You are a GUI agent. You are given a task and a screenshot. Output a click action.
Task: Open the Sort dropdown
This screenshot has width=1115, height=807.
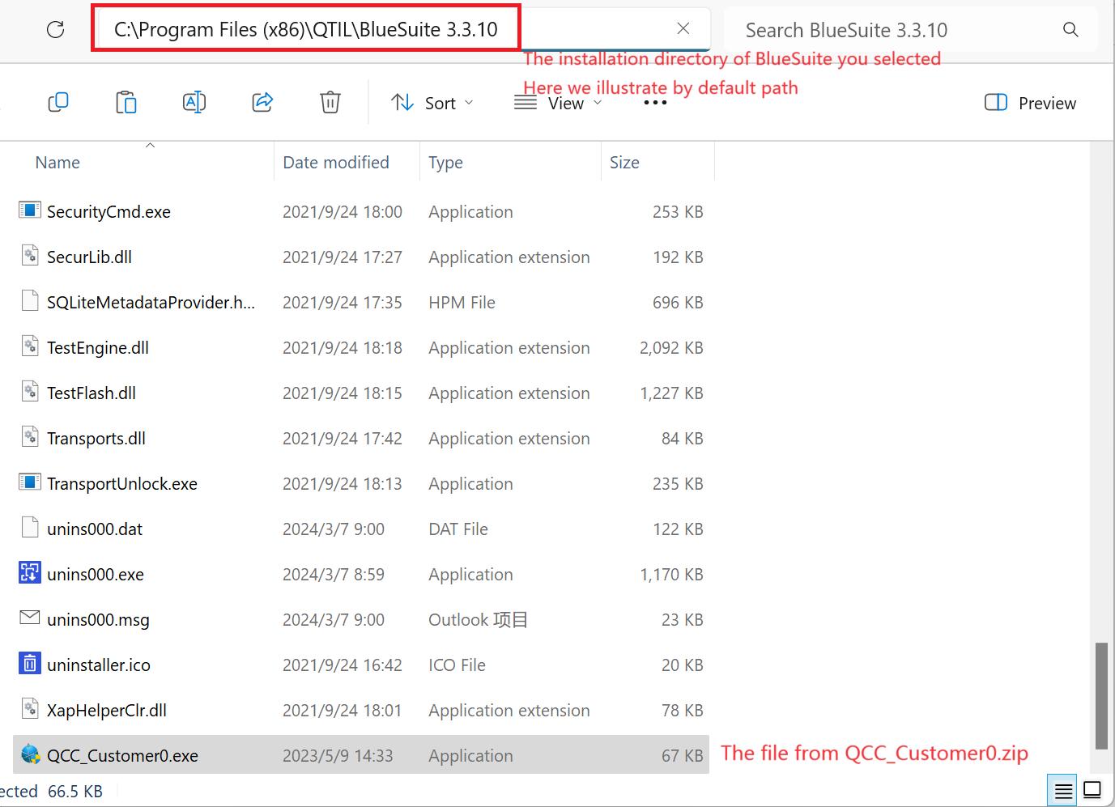coord(432,103)
